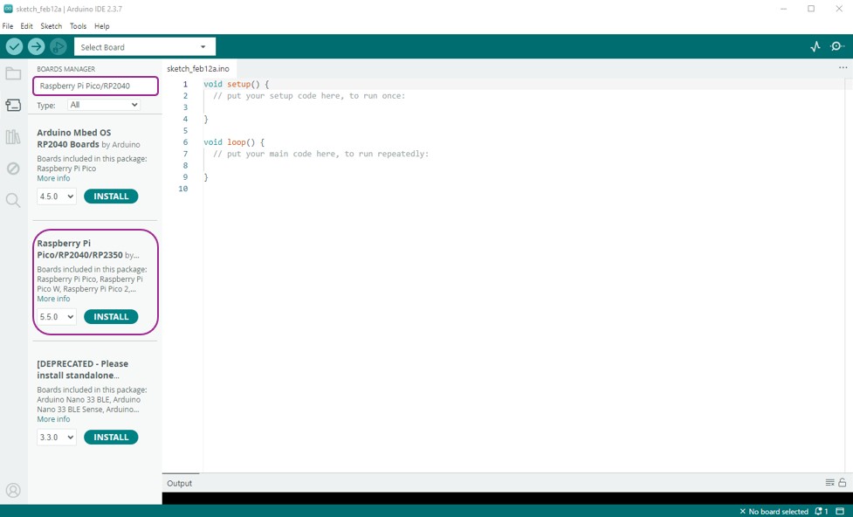
Task: Click the Arduino Mbed OS RP2040 Boards title
Action: 74,138
